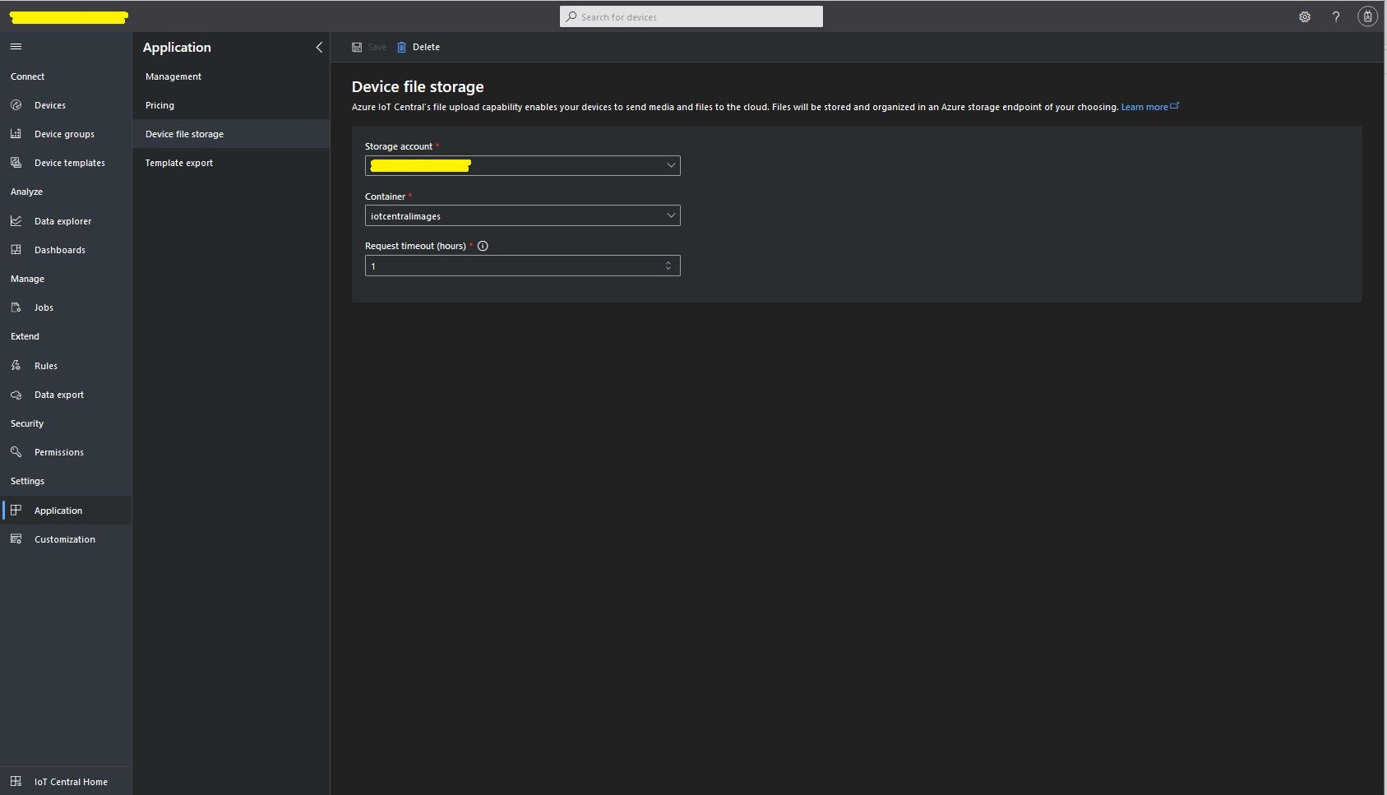This screenshot has width=1387, height=795.
Task: Select the Management menu item
Action: click(173, 76)
